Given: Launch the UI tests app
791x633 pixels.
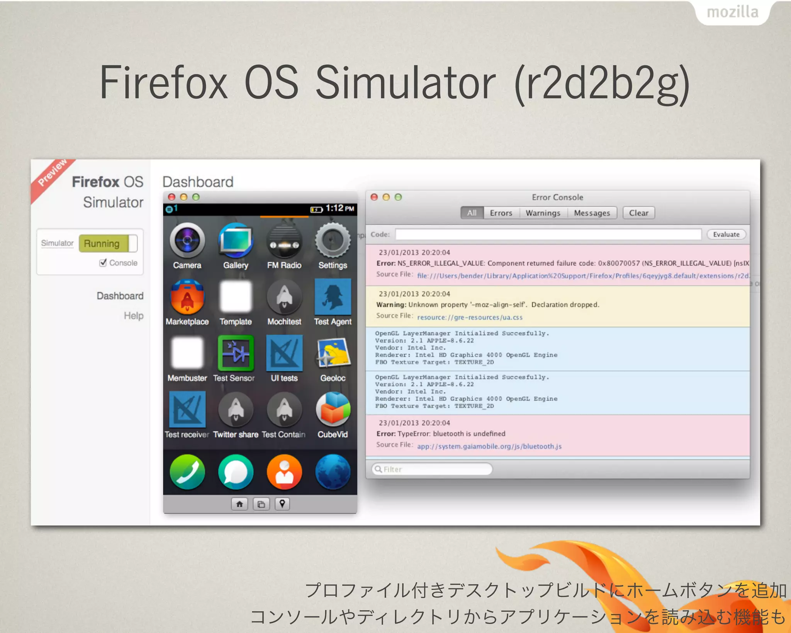Looking at the screenshot, I should 284,353.
